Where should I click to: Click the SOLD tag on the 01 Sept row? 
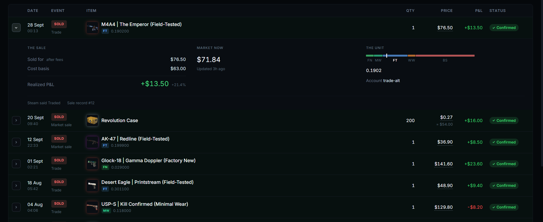pos(59,160)
